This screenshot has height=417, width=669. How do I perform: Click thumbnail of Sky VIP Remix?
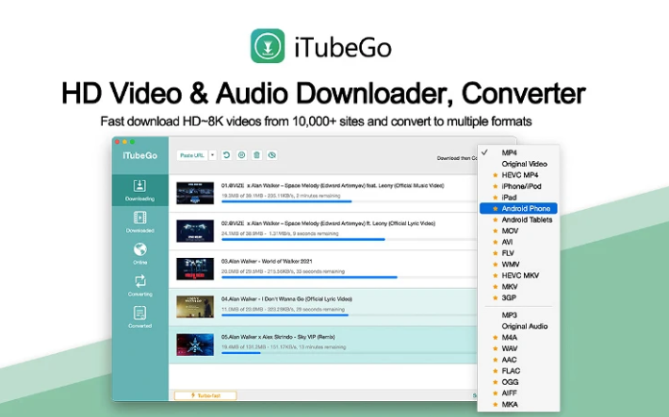click(x=195, y=345)
